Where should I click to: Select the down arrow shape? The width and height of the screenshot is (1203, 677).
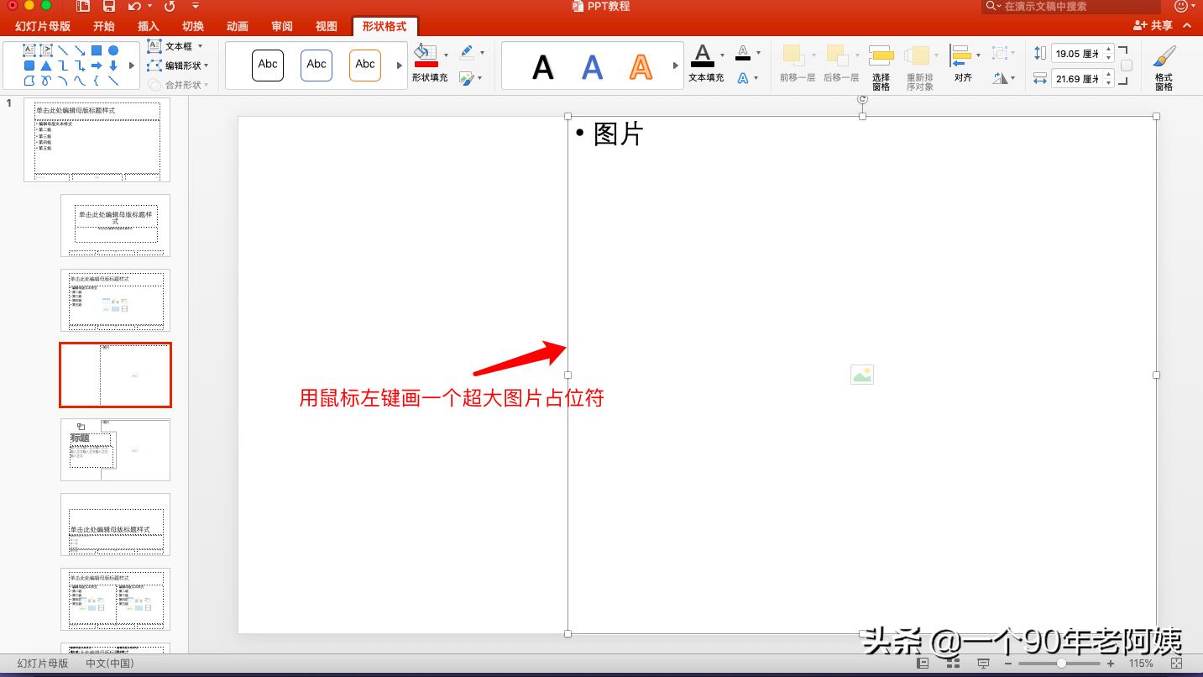tap(113, 66)
